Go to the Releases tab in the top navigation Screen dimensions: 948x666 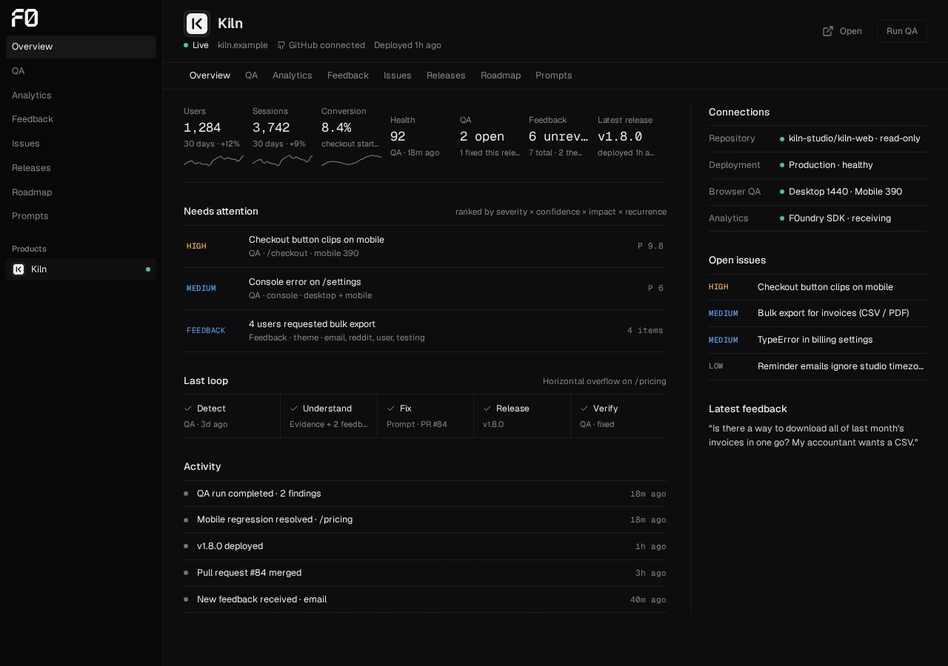pyautogui.click(x=446, y=75)
